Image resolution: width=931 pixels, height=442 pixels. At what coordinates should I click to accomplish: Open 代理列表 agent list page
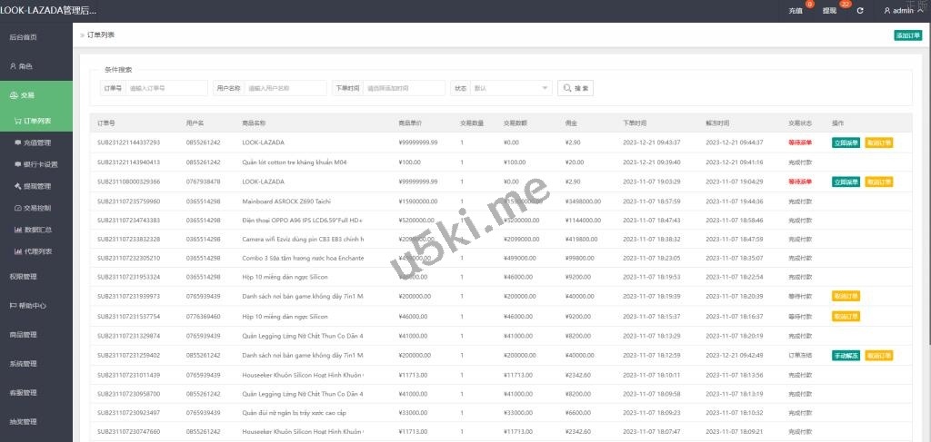[36, 251]
